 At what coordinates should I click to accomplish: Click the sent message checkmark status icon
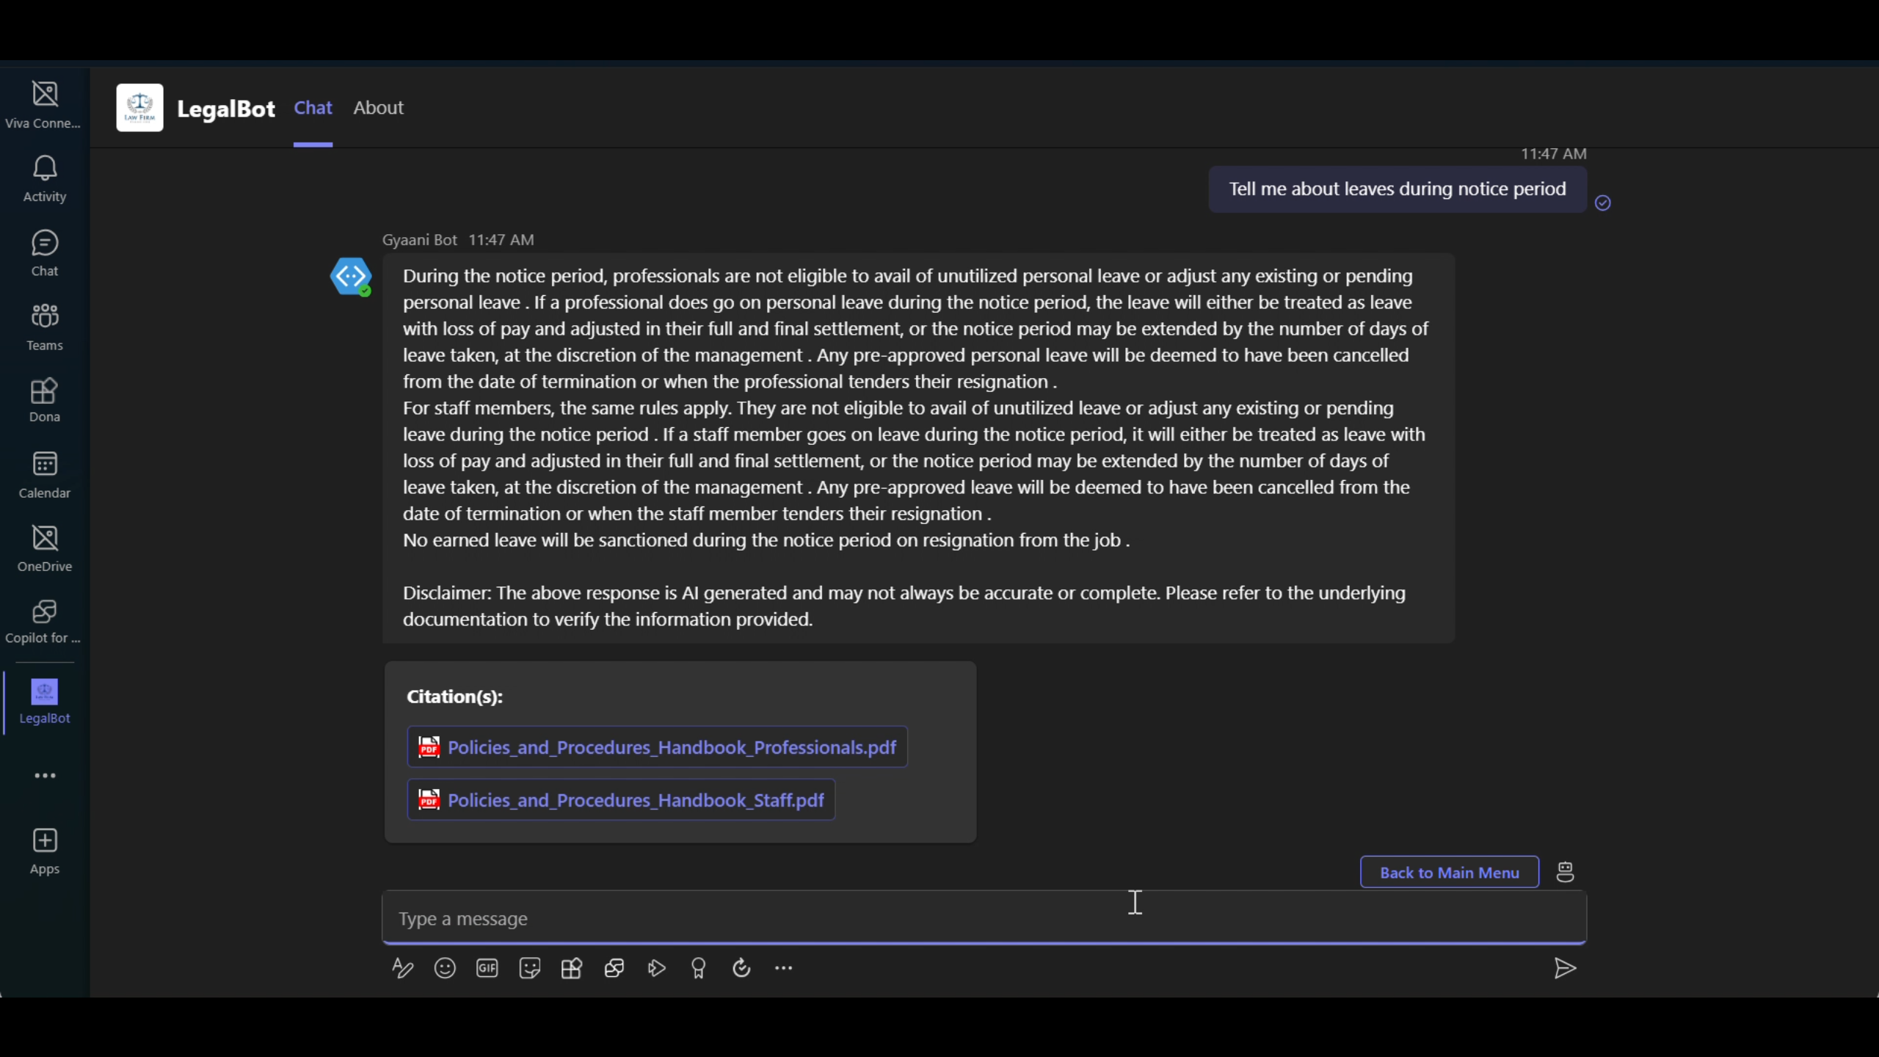(1603, 203)
